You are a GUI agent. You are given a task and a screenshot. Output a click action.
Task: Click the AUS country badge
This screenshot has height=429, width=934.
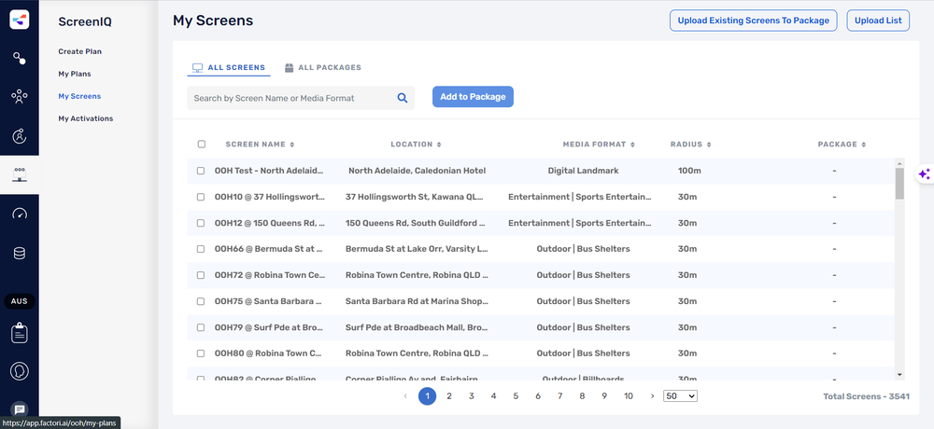point(19,301)
